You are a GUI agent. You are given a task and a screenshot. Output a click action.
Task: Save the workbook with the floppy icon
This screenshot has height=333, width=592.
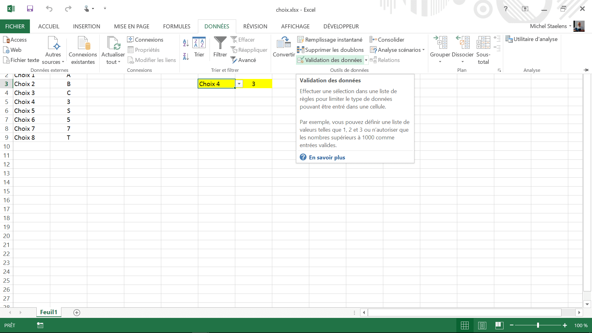click(30, 9)
